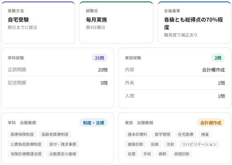Select the 医療保険制度 tag
Image resolution: width=232 pixels, height=165 pixels.
point(22,134)
